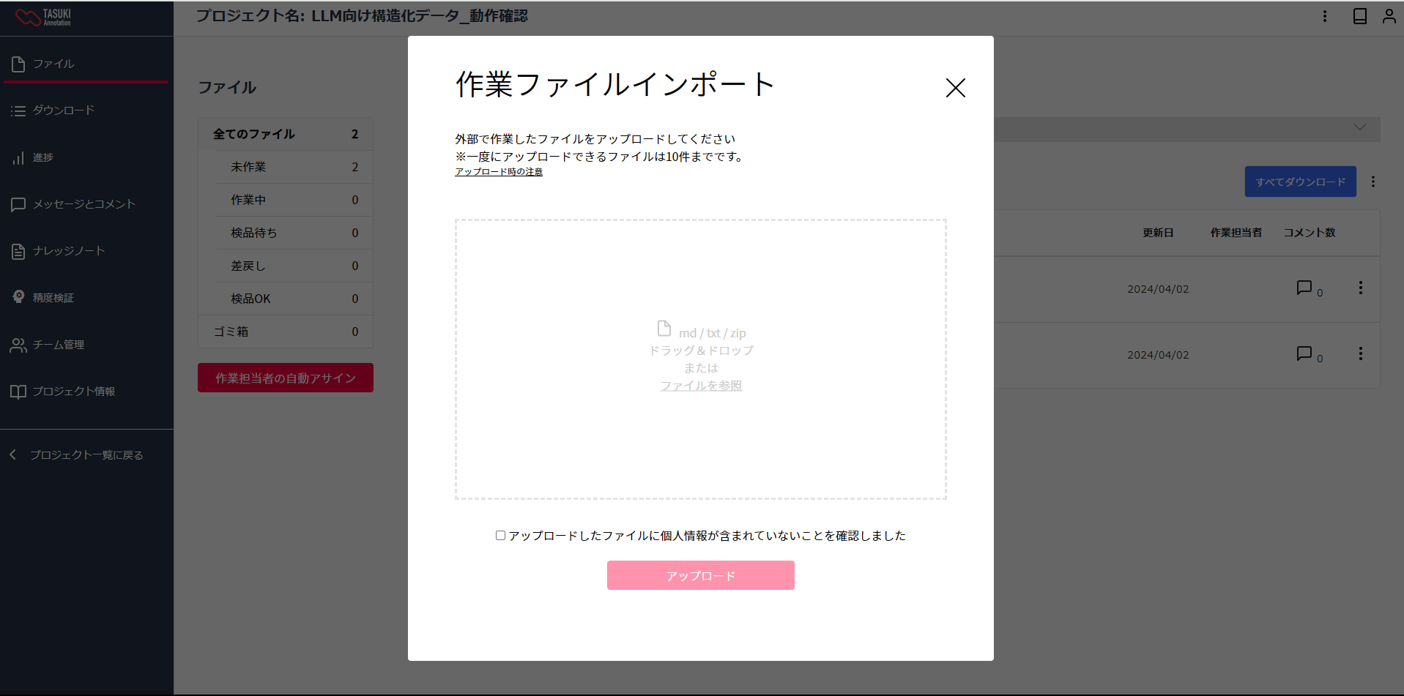Open comment icon of first file row
Screen dimensions: 1404x696
1304,288
